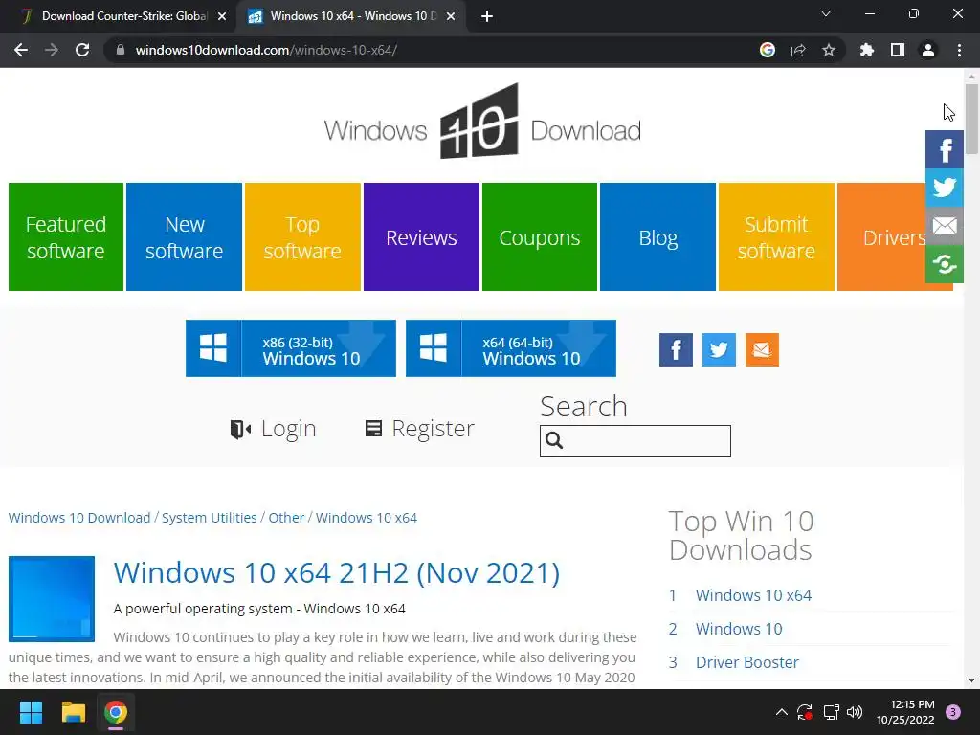Click the Facebook icon beside download buttons
This screenshot has width=980, height=735.
[676, 349]
